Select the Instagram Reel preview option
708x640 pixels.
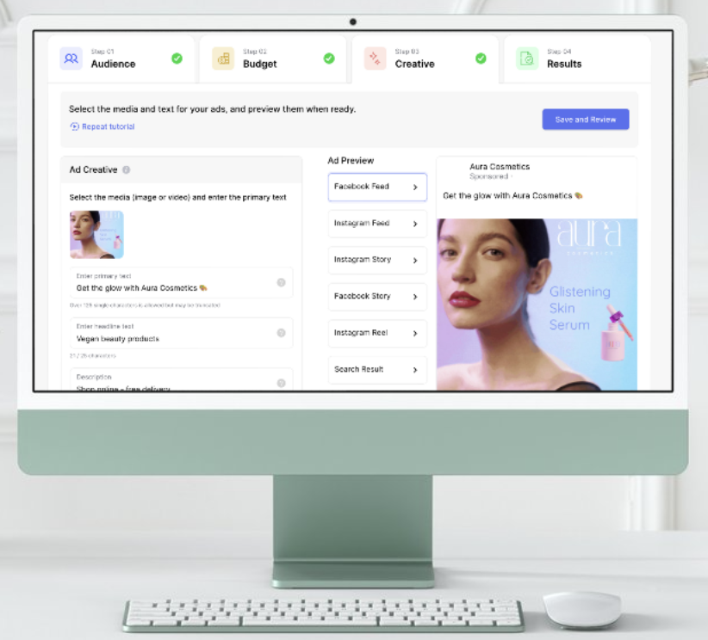[x=377, y=333]
